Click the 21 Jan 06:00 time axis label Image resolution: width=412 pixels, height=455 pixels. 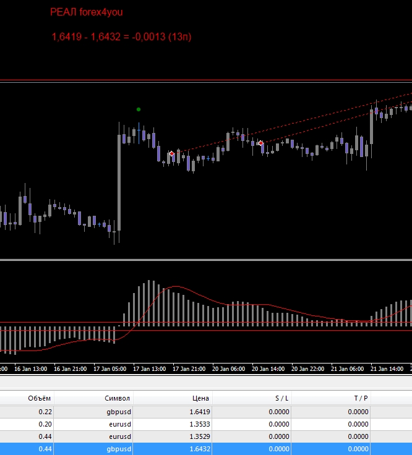[x=347, y=369]
